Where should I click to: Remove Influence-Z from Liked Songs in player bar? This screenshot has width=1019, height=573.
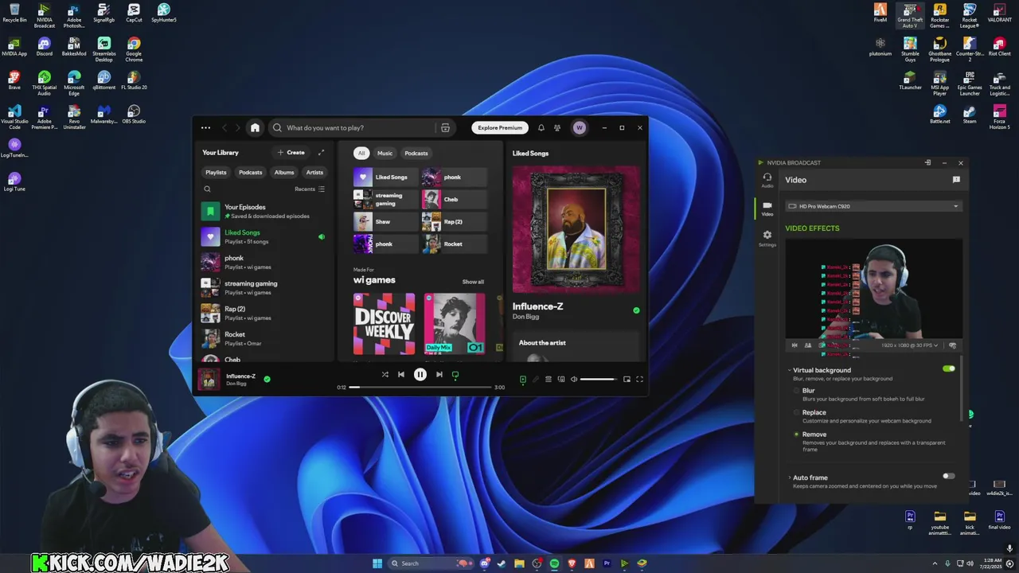pos(267,379)
